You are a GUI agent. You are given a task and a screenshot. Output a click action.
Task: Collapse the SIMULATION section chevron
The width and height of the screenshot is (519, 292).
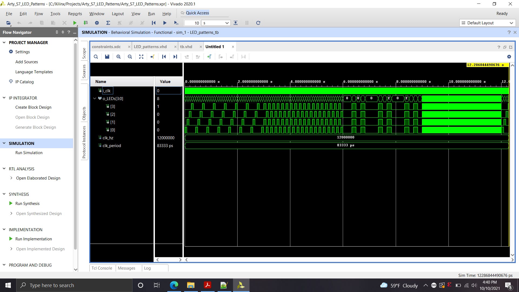[x=4, y=143]
